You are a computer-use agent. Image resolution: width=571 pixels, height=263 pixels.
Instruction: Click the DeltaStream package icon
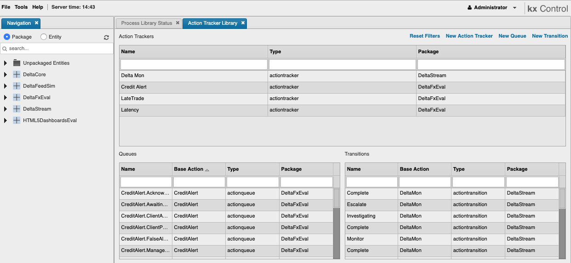pyautogui.click(x=17, y=109)
